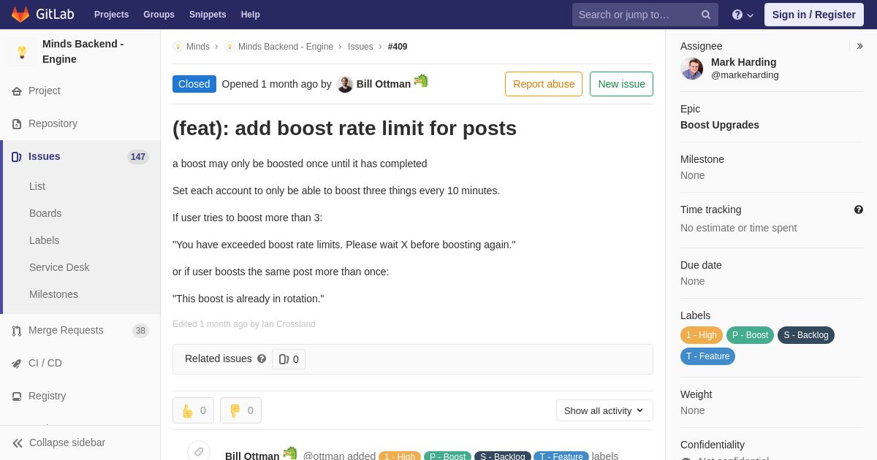Open the Issues List submenu item
Viewport: 877px width, 460px height.
tap(37, 186)
